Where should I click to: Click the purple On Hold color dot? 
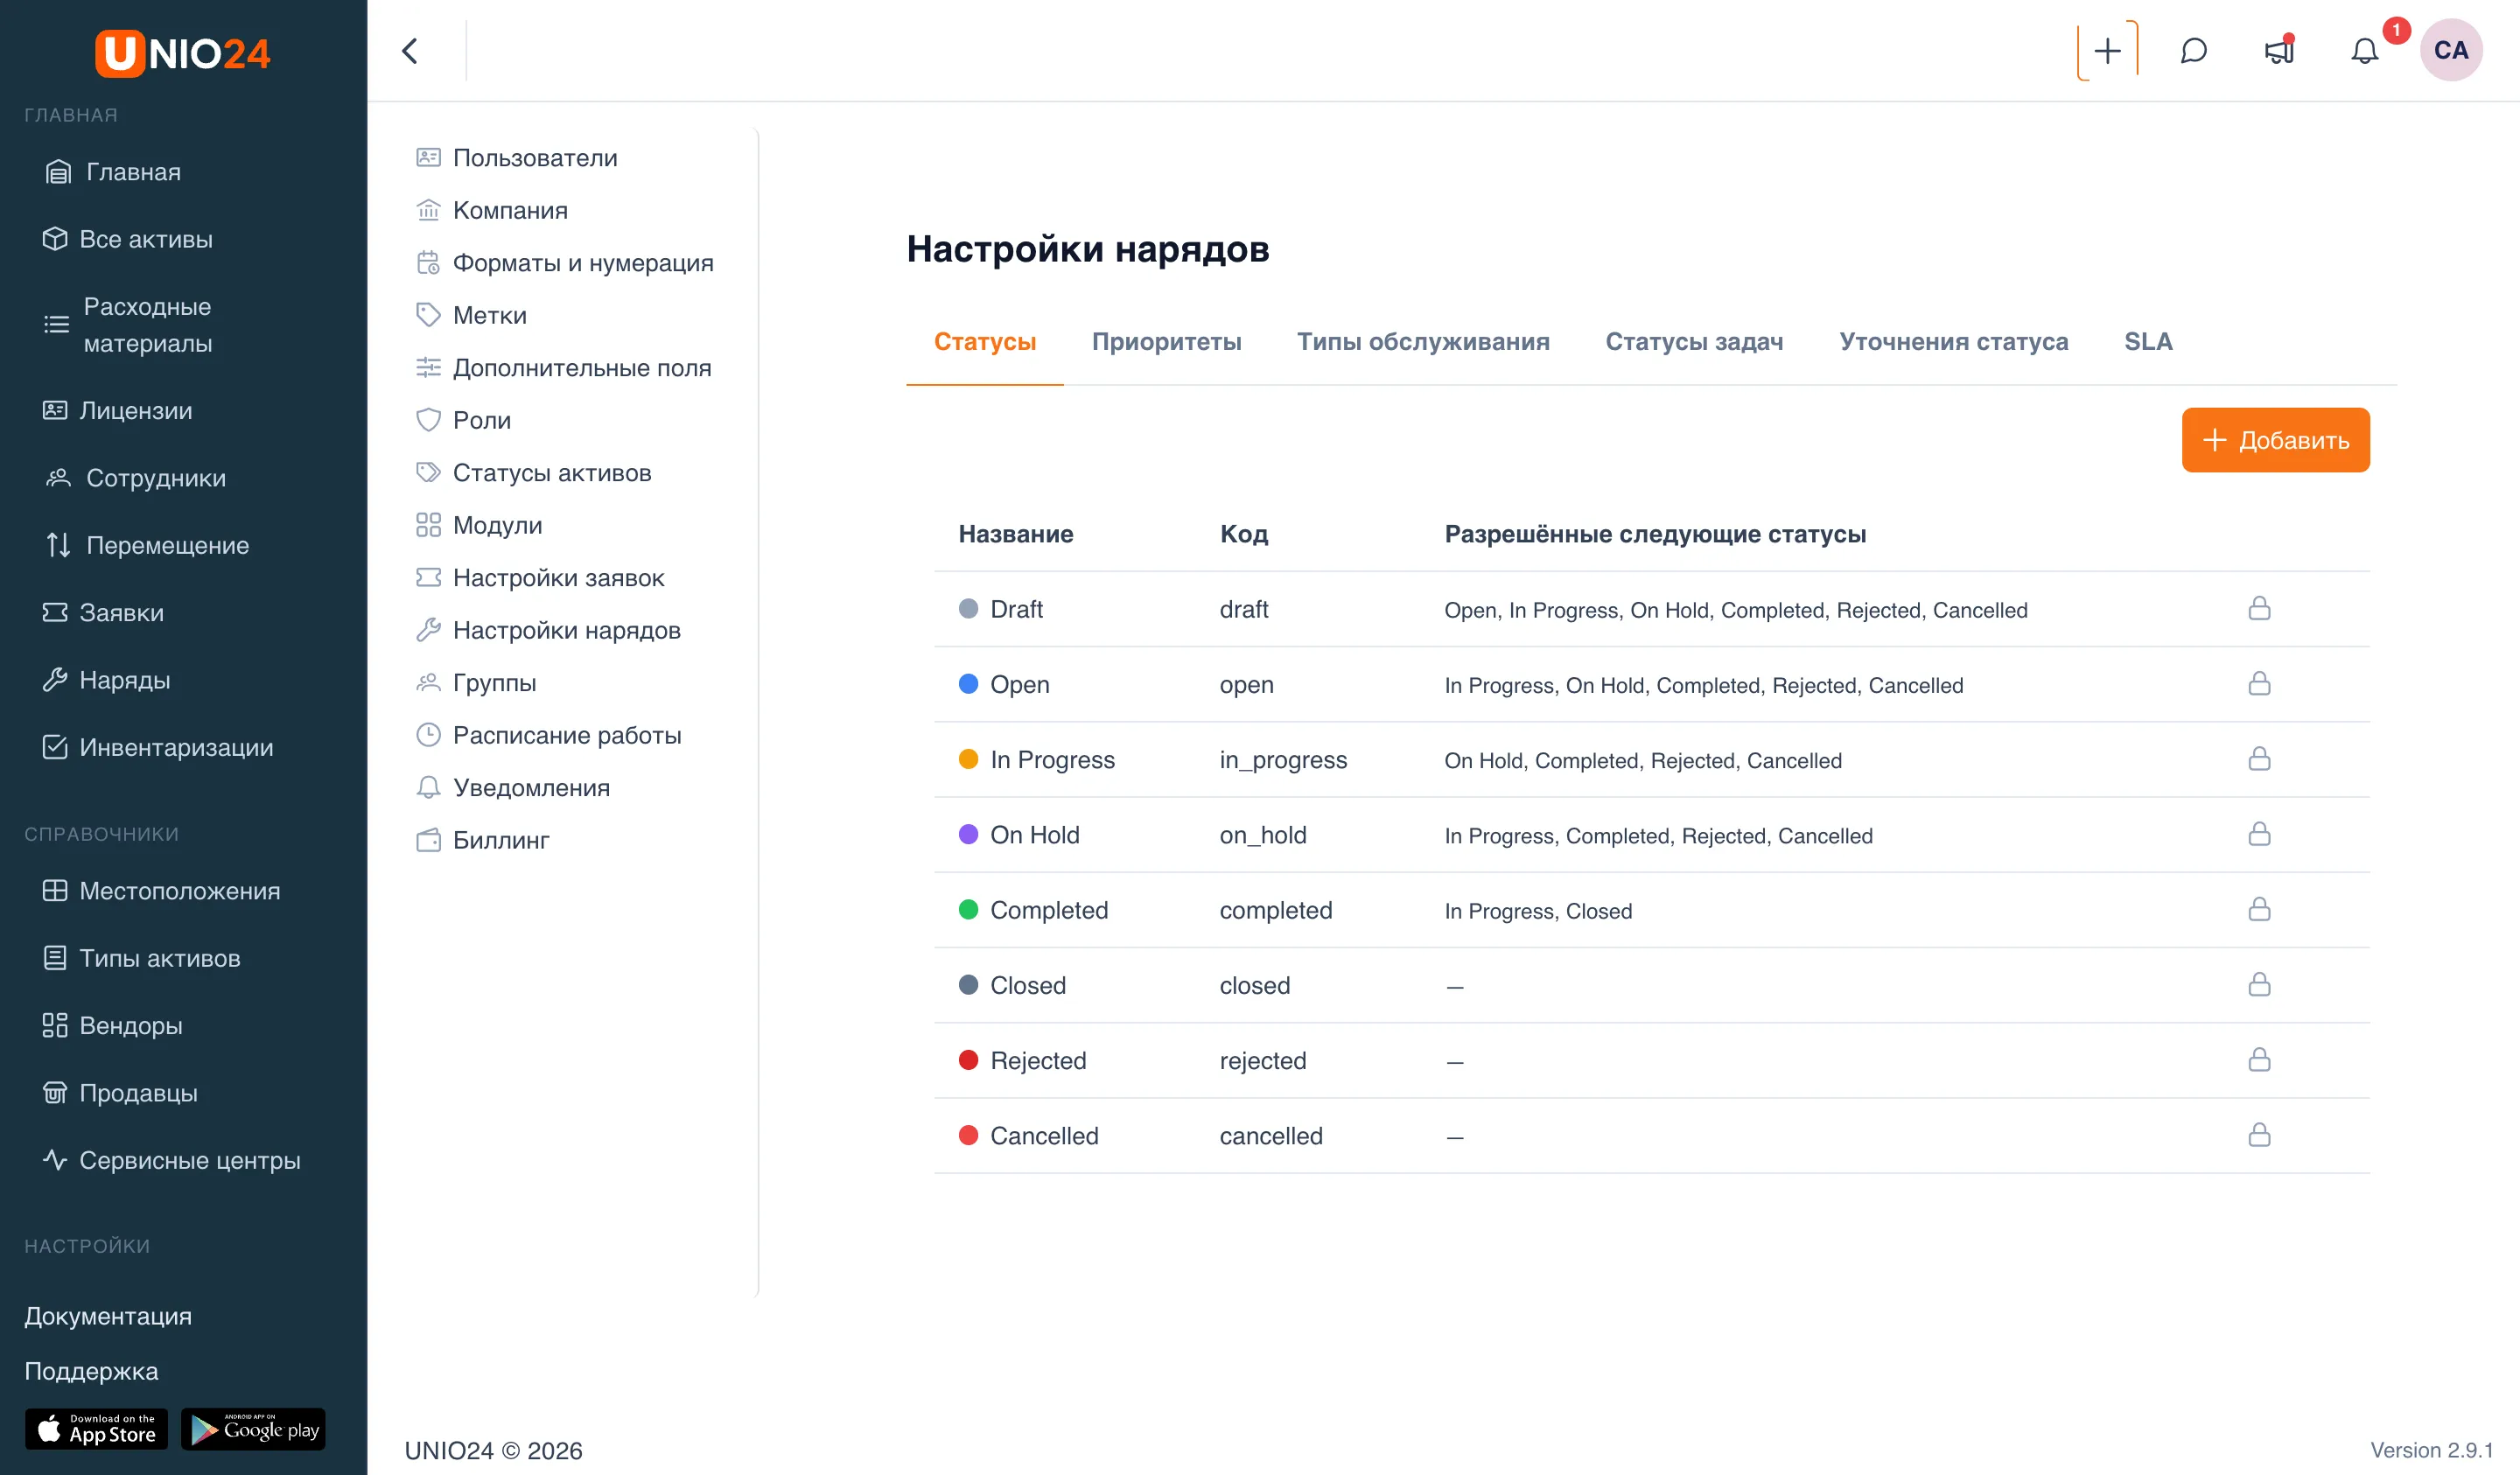click(968, 834)
